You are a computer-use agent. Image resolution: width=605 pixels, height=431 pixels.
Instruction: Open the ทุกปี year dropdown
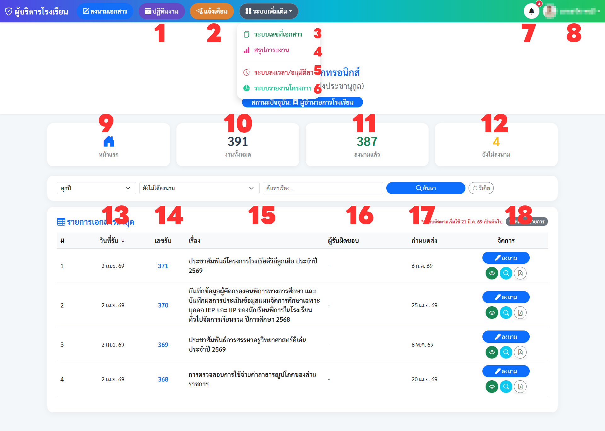pos(96,188)
